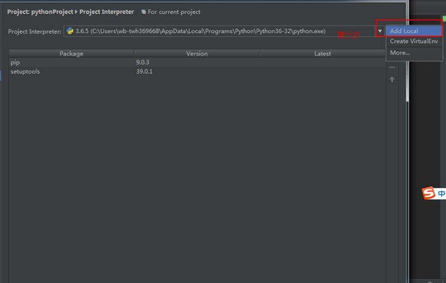Sort by the Package column header

coord(71,53)
